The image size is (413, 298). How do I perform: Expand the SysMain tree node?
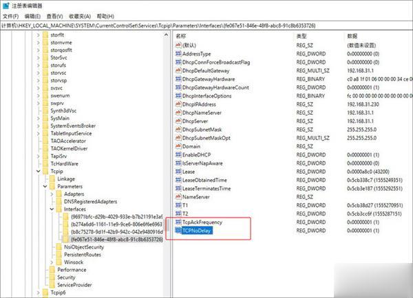click(x=39, y=118)
